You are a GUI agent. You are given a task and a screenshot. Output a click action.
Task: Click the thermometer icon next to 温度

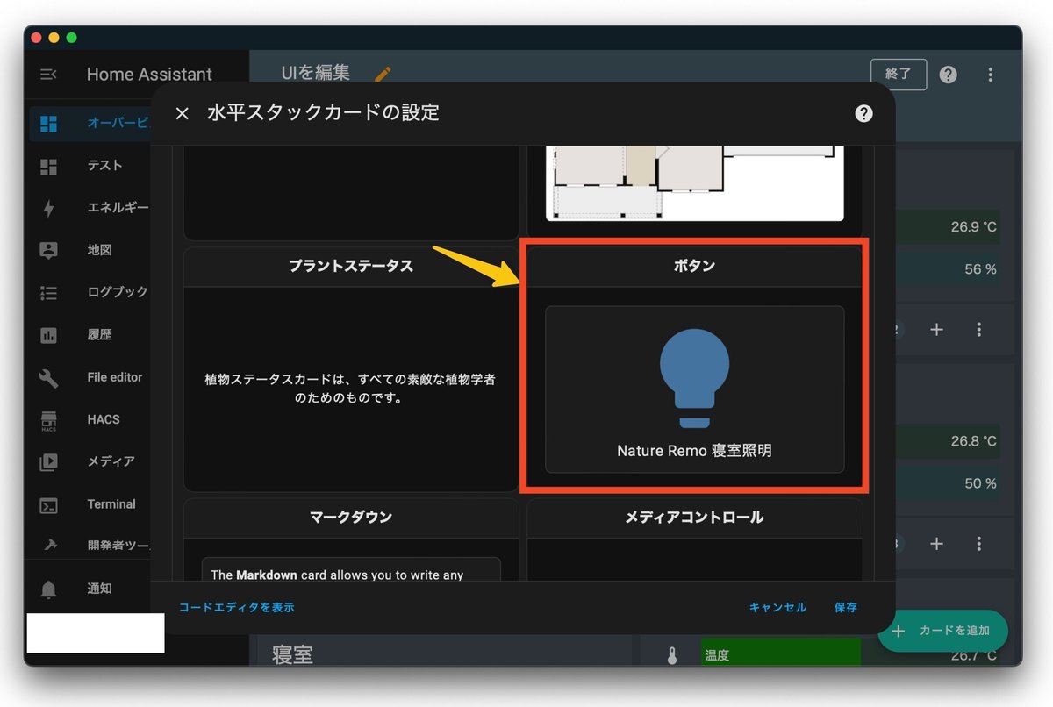click(672, 654)
